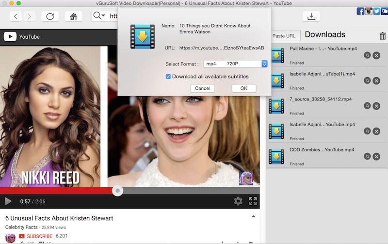Open video settings gear menu

coord(238,201)
